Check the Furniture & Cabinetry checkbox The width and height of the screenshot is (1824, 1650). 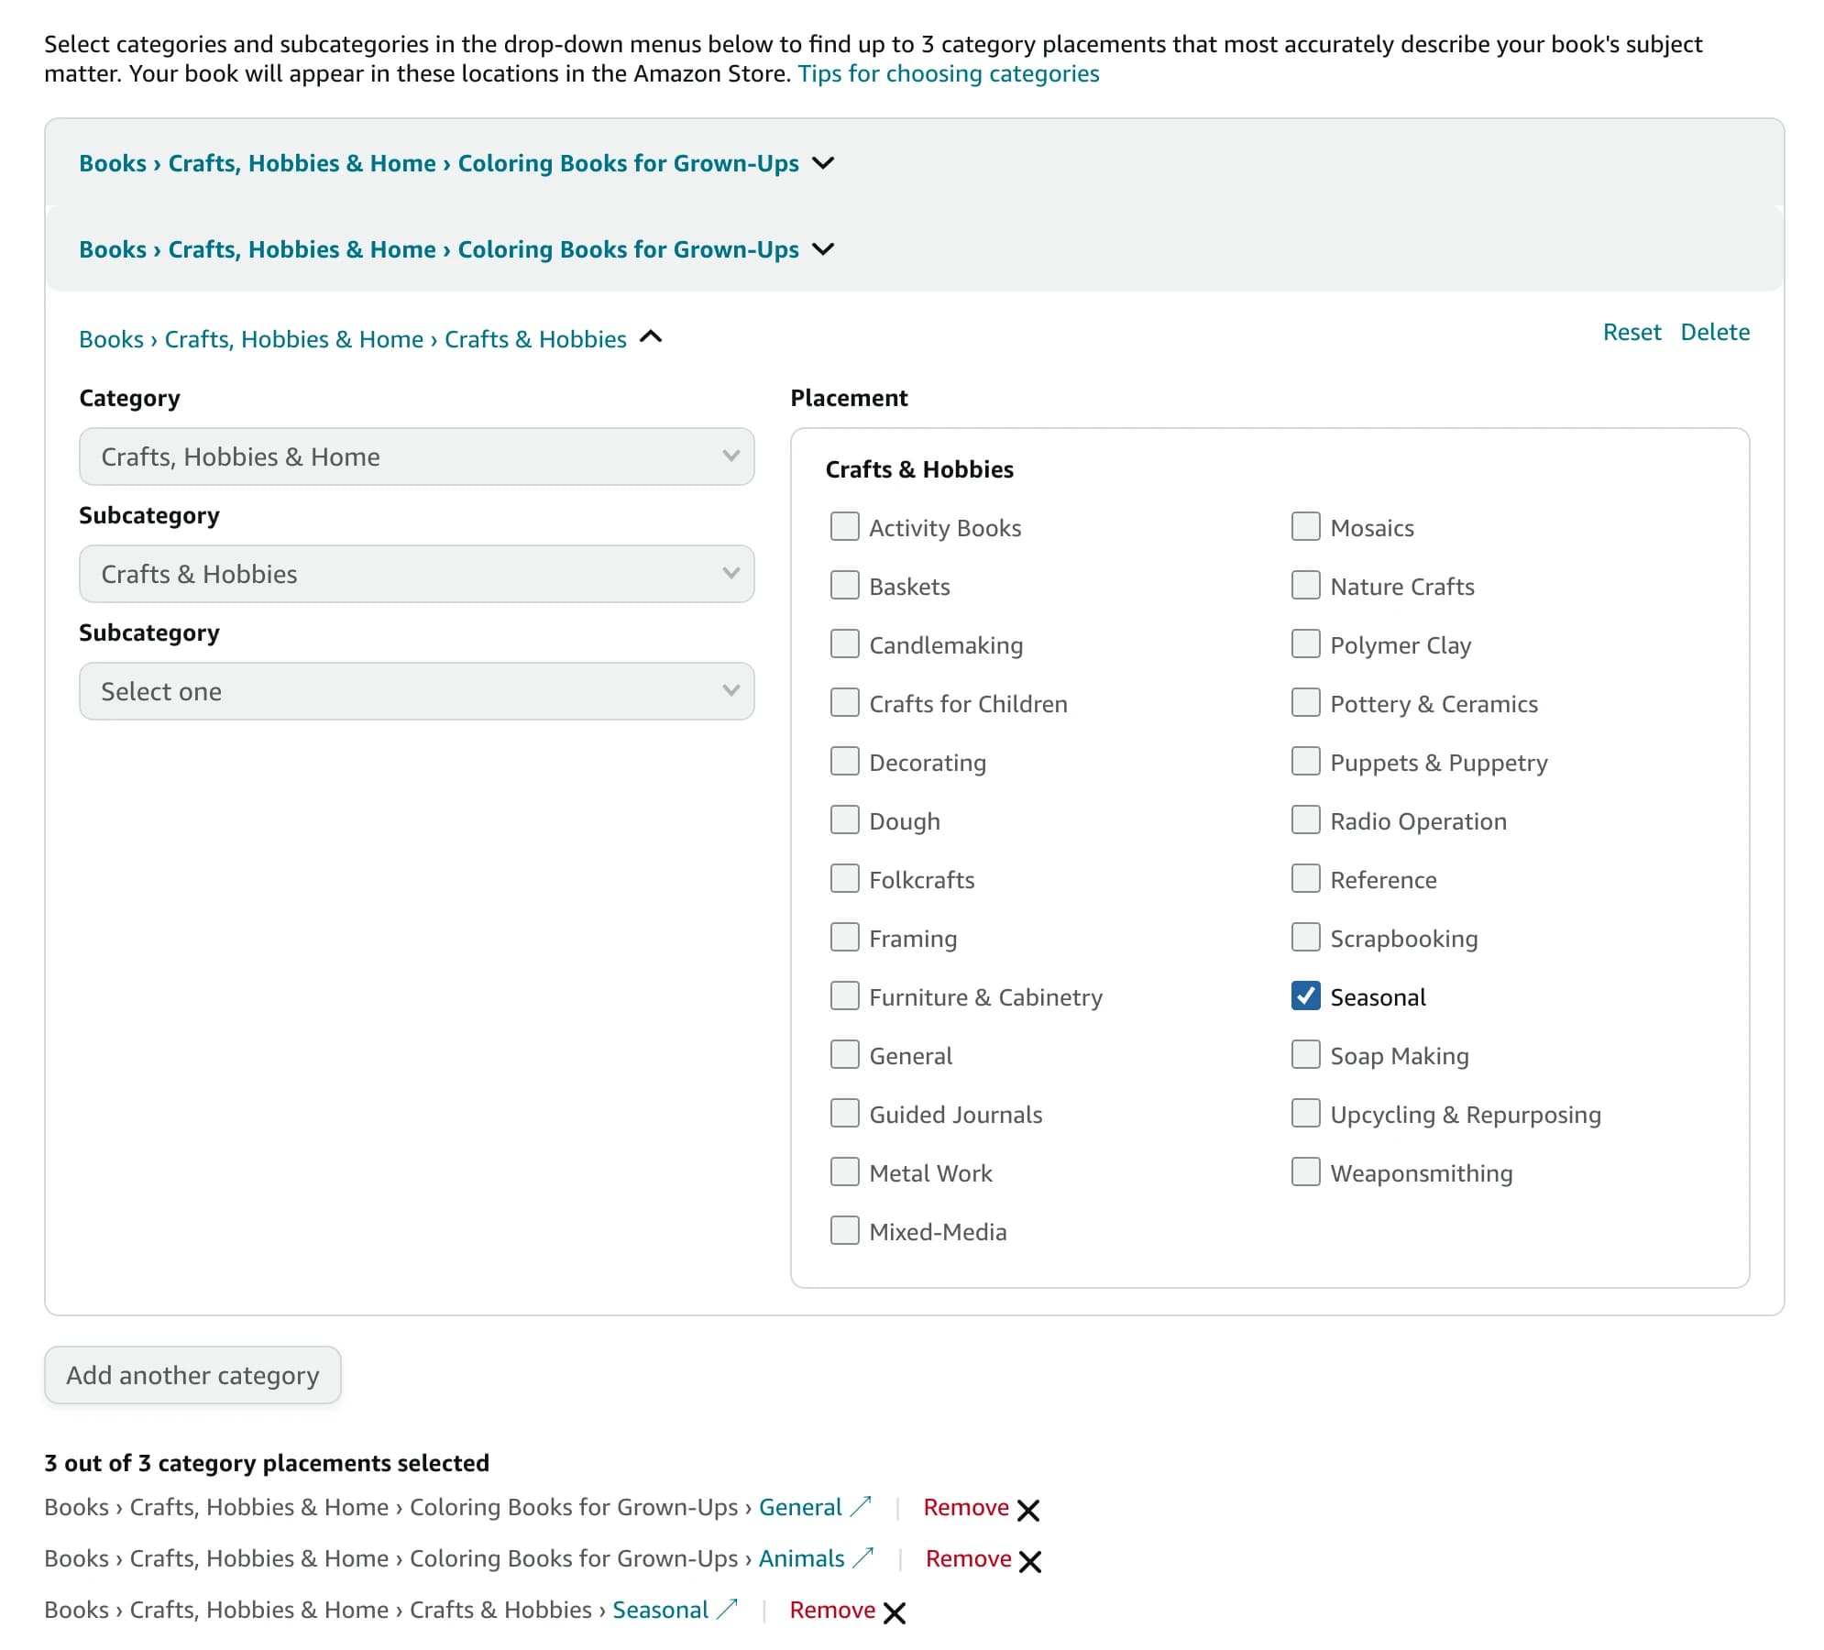(844, 995)
